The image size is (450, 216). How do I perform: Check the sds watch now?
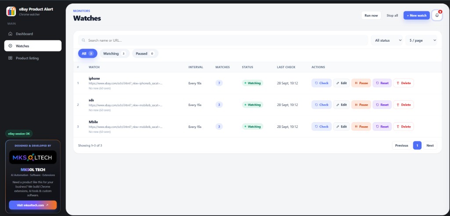pos(321,105)
